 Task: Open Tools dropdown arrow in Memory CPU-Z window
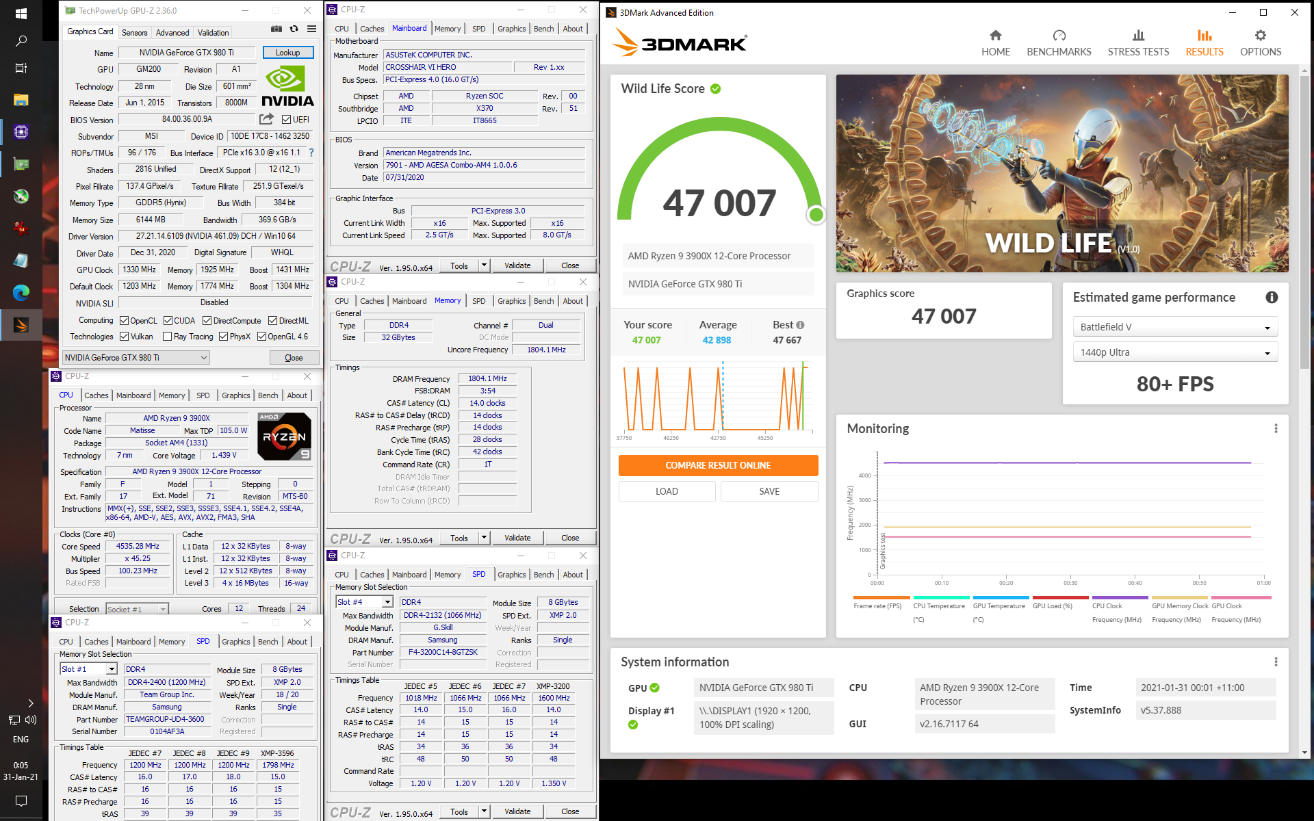point(484,538)
